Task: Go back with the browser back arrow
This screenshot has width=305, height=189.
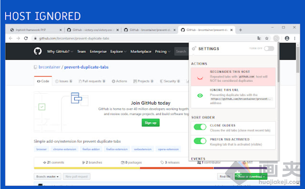Action: [11, 38]
